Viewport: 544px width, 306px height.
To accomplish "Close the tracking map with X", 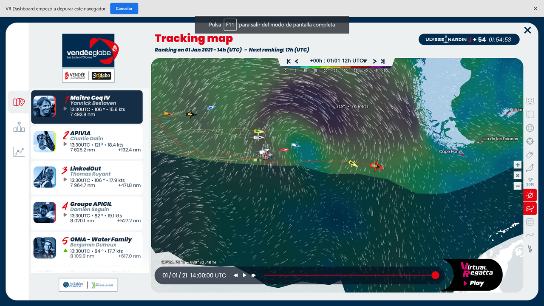I will (x=527, y=30).
